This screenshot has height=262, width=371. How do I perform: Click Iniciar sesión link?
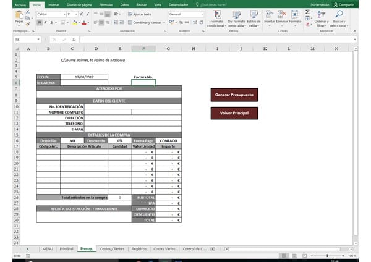point(320,5)
